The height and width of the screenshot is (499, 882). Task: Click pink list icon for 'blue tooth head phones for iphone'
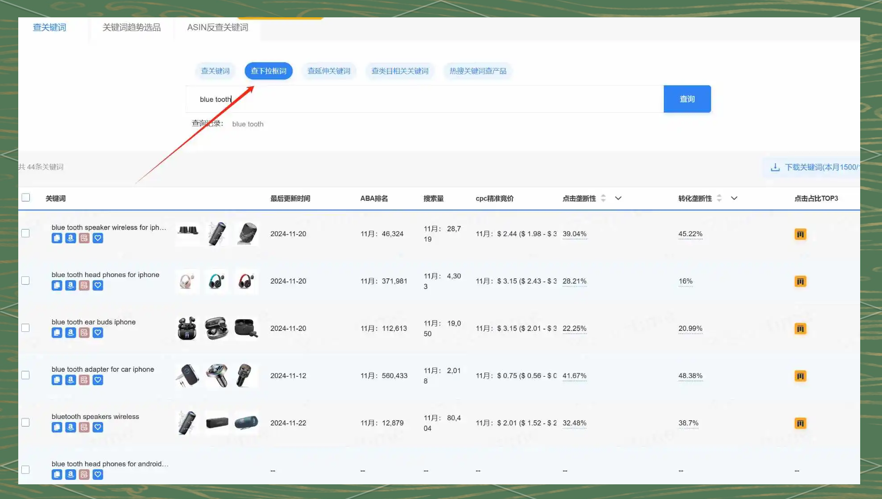pos(84,285)
